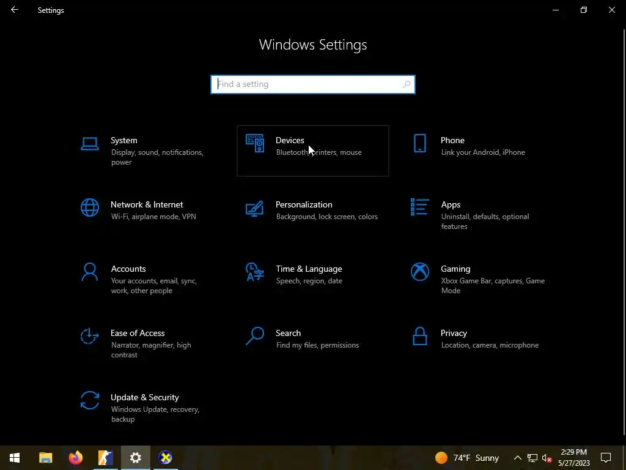Viewport: 626px width, 470px height.
Task: Click "Uninstall, defaults, optional features" text
Action: 485,222
